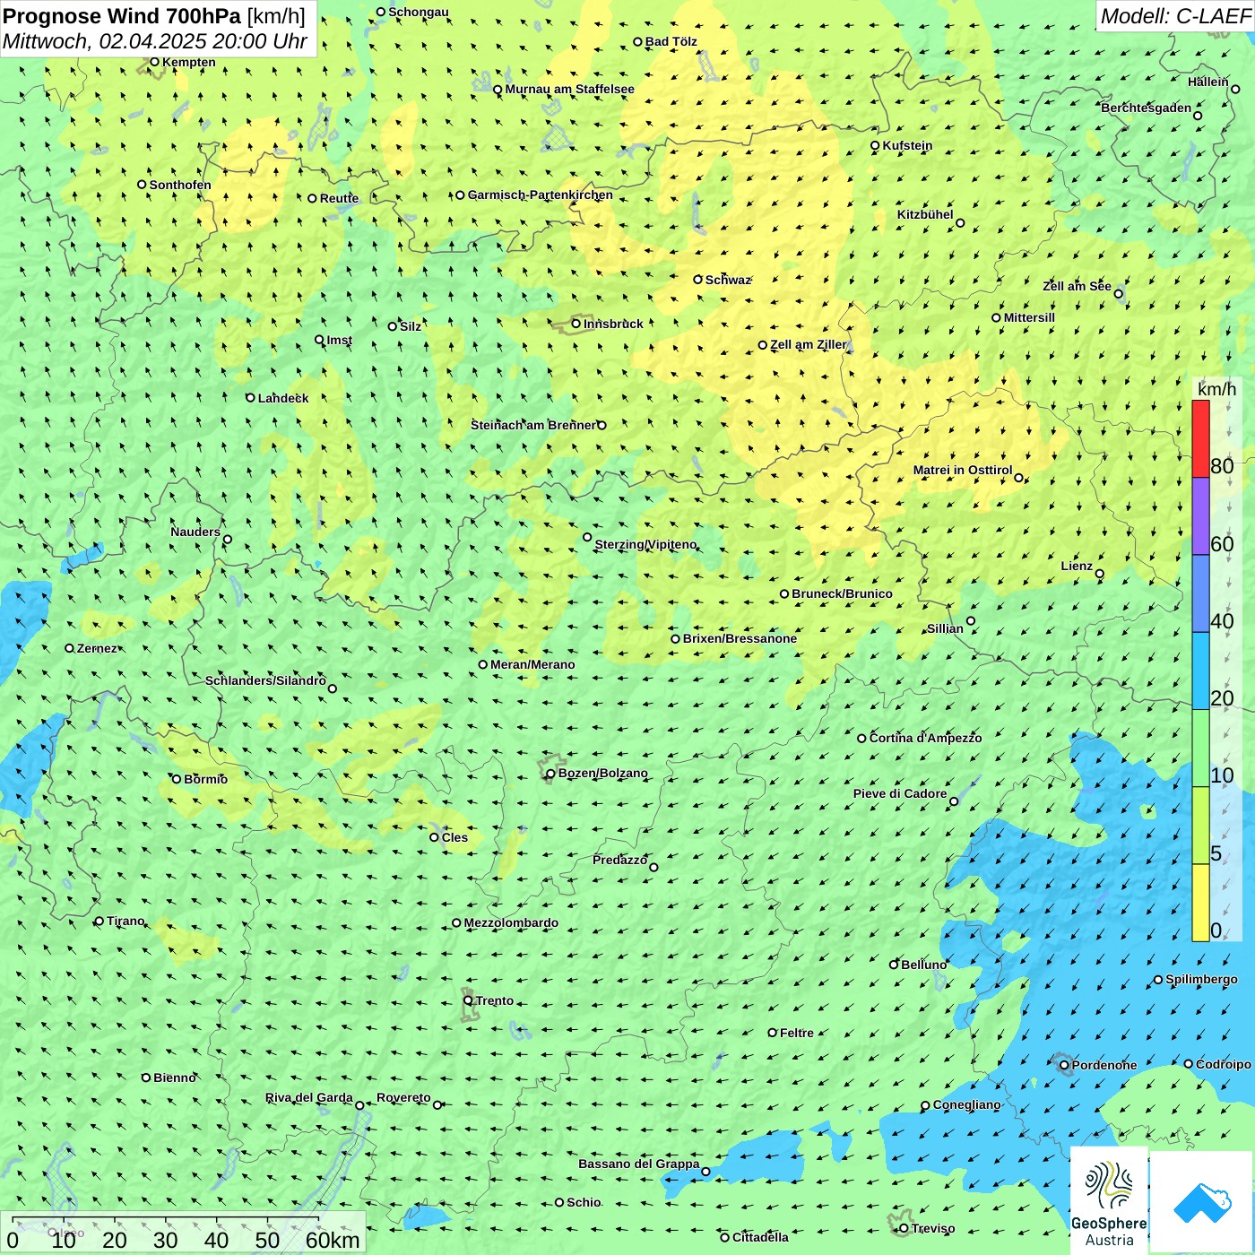
Task: Select the Zell am See label
Action: click(x=1077, y=286)
